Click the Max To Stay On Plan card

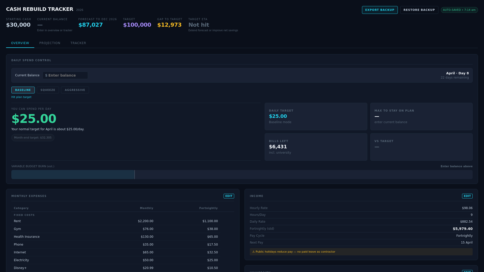[x=421, y=116]
